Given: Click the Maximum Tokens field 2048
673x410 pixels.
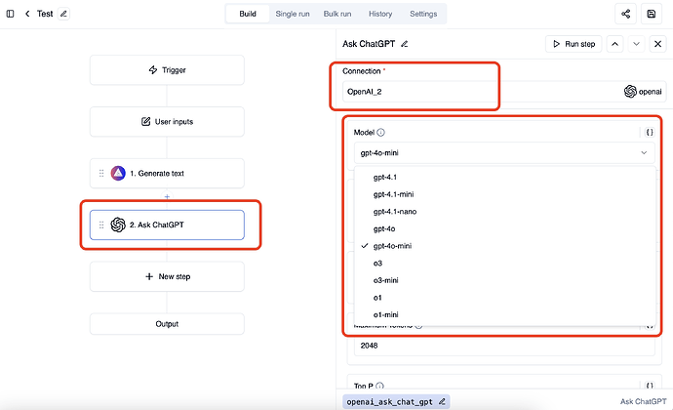Looking at the screenshot, I should pos(504,346).
